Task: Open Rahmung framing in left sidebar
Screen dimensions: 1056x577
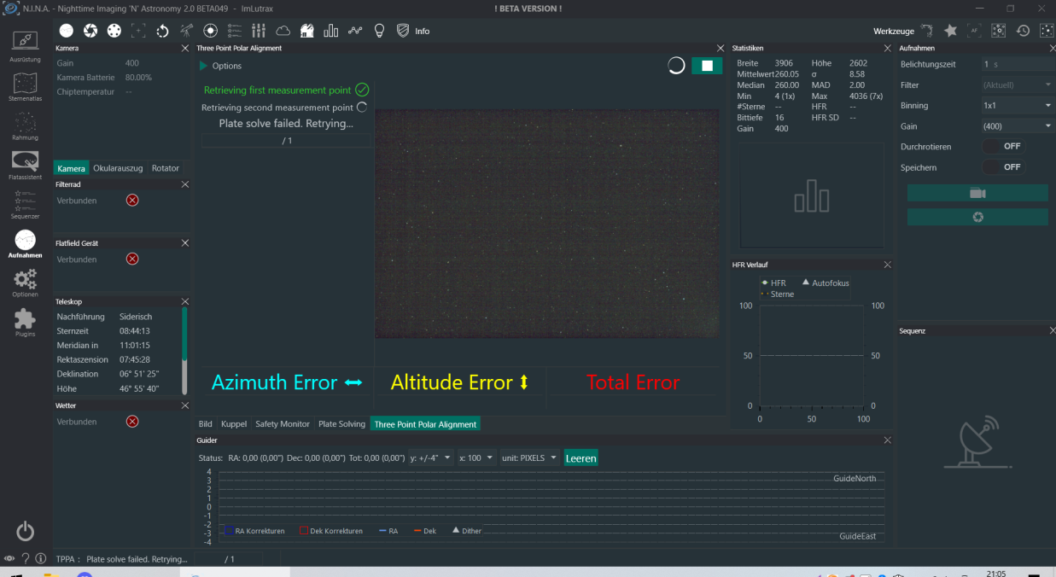Action: pos(25,126)
